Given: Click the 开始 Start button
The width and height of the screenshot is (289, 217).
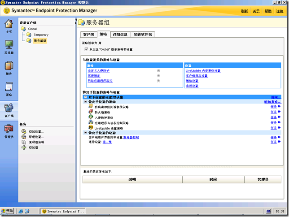Looking at the screenshot, I should pyautogui.click(x=7, y=211).
